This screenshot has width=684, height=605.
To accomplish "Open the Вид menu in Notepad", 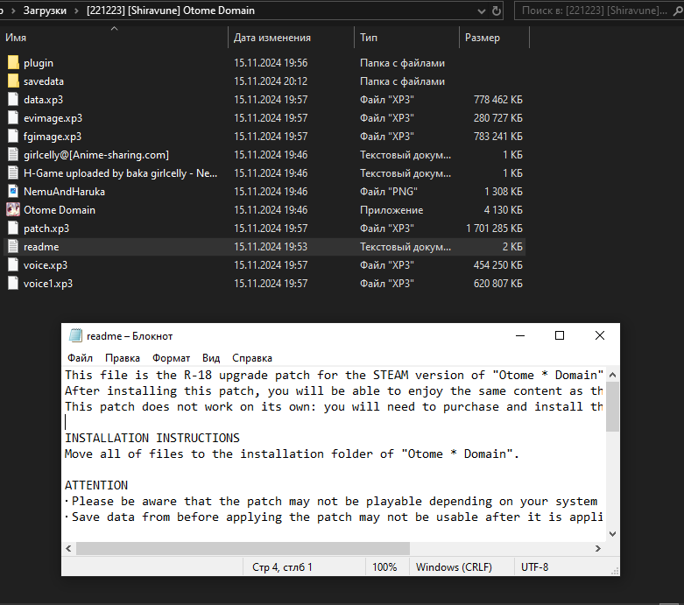I will point(211,358).
